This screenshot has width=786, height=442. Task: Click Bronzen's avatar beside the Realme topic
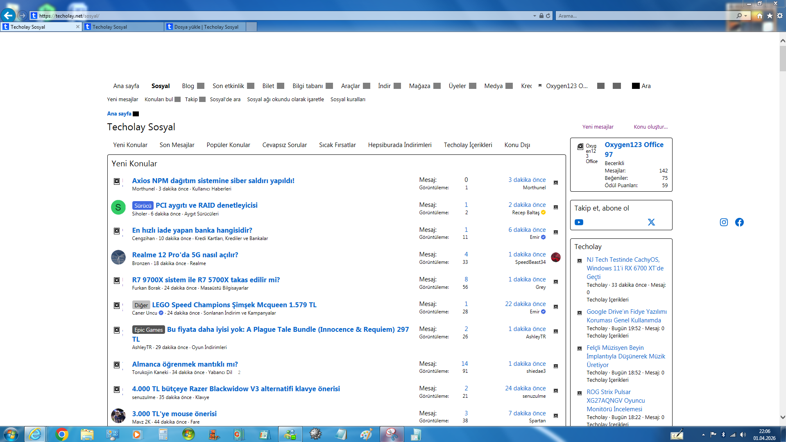118,257
